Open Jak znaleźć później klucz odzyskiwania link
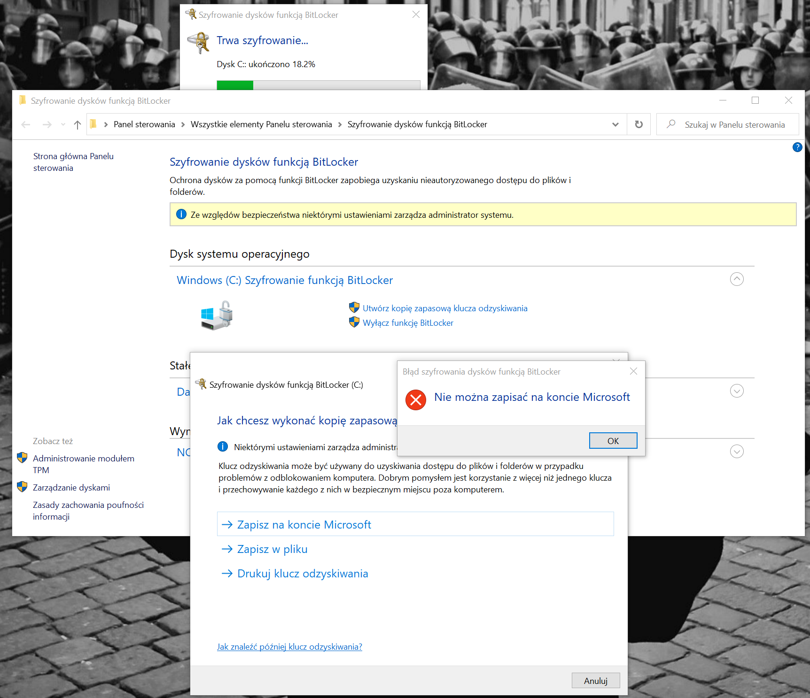 pos(289,647)
